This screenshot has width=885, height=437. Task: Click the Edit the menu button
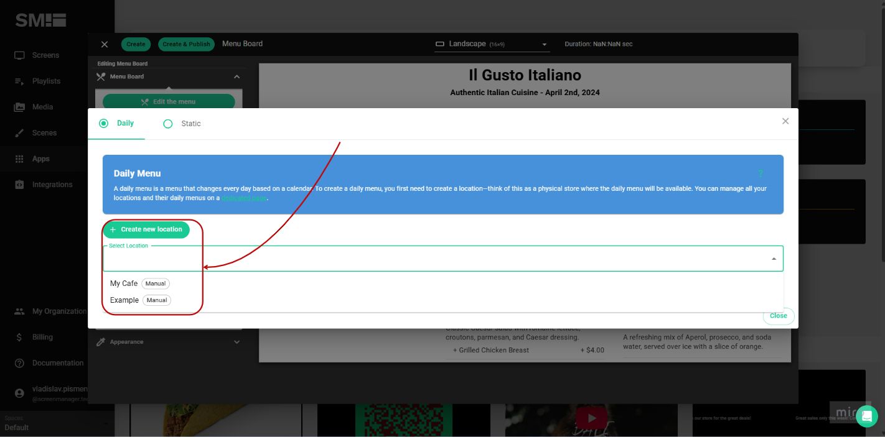169,102
